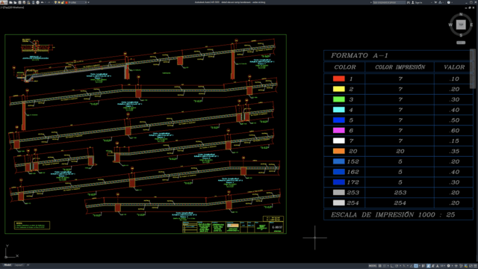Image resolution: width=478 pixels, height=269 pixels.
Task: Click the annotation scale dropdown in status bar
Action: coord(443,266)
